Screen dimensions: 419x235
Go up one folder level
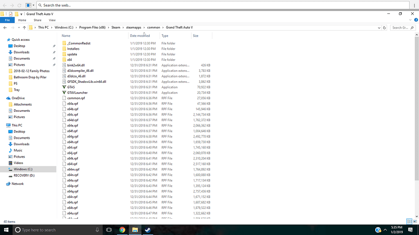tap(24, 27)
